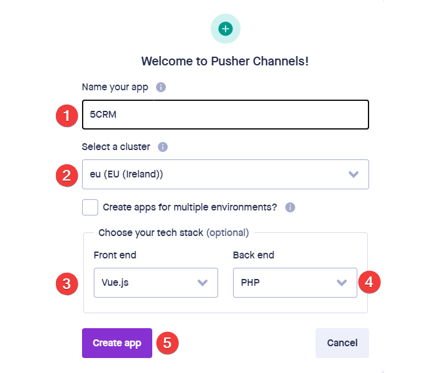Click the purple Create app button

tap(117, 343)
